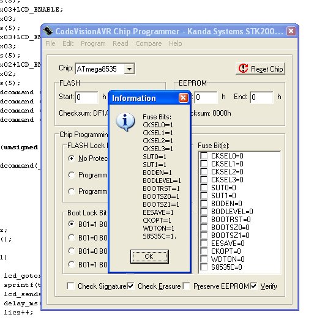Click the 'BODLEVEL=1' line in Information dialog
Image resolution: width=336 pixels, height=331 pixels.
pos(162,180)
